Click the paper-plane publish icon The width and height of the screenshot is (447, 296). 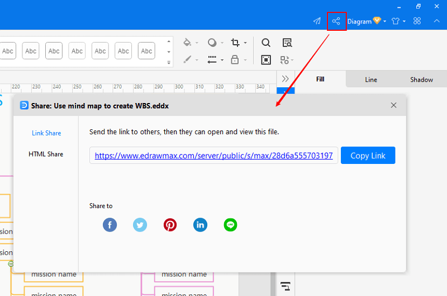317,21
